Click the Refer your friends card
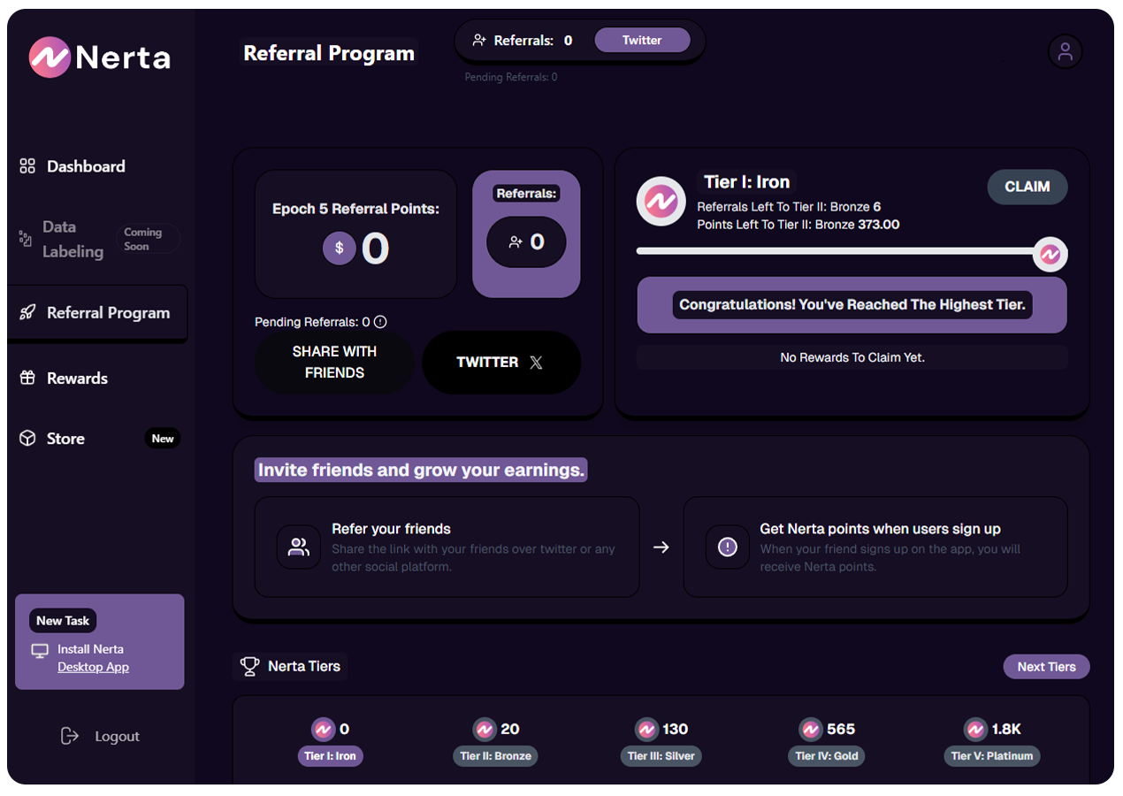1123x796 pixels. click(447, 547)
